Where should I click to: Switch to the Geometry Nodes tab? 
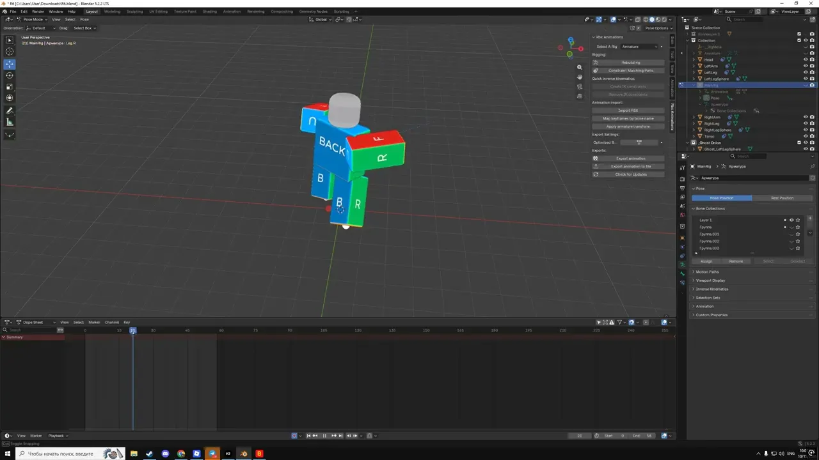click(x=313, y=11)
